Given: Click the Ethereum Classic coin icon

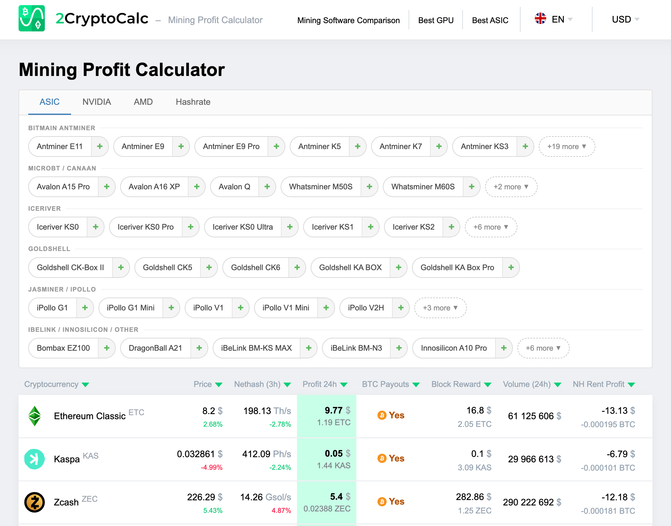Looking at the screenshot, I should coord(35,415).
